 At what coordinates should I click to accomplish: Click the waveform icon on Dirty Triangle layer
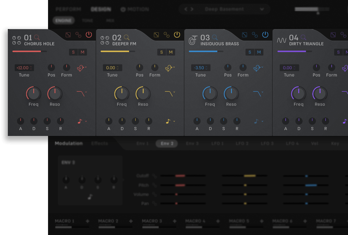tap(282, 40)
